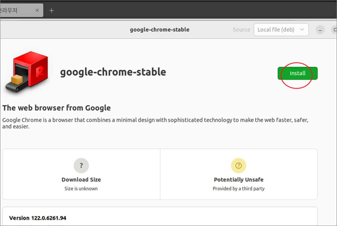This screenshot has width=337, height=226.
Task: Open the Download Size info tile
Action: [x=81, y=174]
